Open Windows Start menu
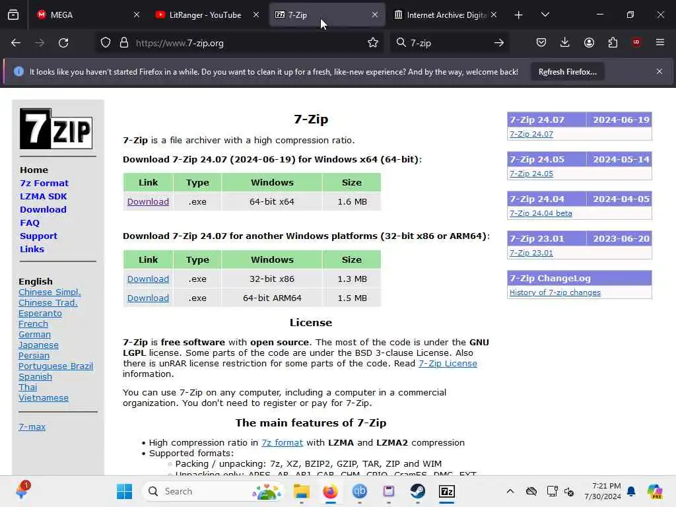 coord(125,491)
